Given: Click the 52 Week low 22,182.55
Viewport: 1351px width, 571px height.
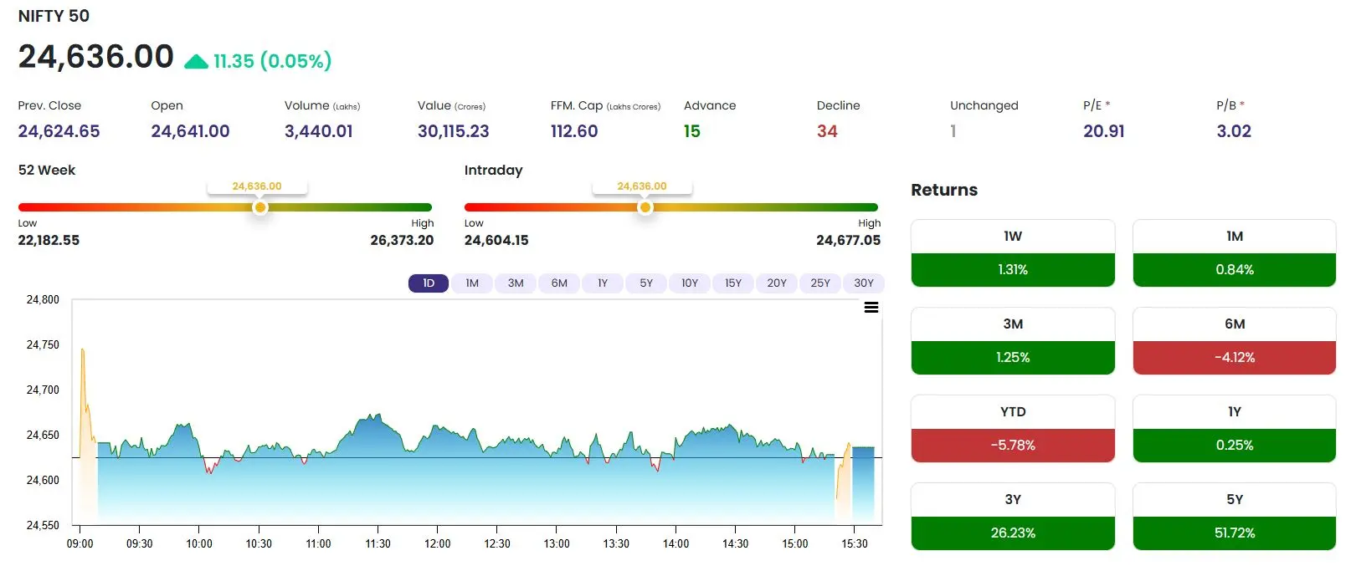Looking at the screenshot, I should point(49,240).
